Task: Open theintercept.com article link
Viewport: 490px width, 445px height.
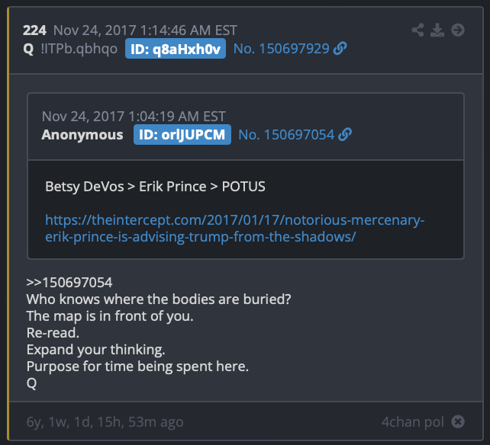Action: tap(234, 229)
